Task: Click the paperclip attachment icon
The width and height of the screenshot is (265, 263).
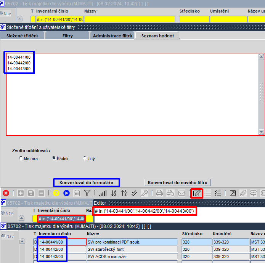Action: pyautogui.click(x=243, y=193)
